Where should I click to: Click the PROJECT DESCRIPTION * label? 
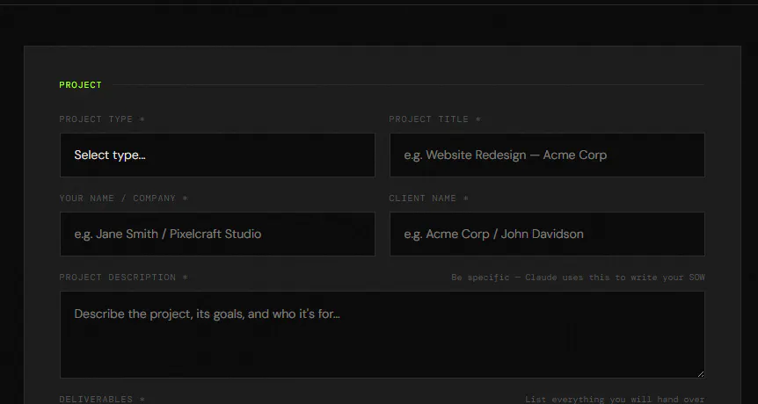[123, 278]
